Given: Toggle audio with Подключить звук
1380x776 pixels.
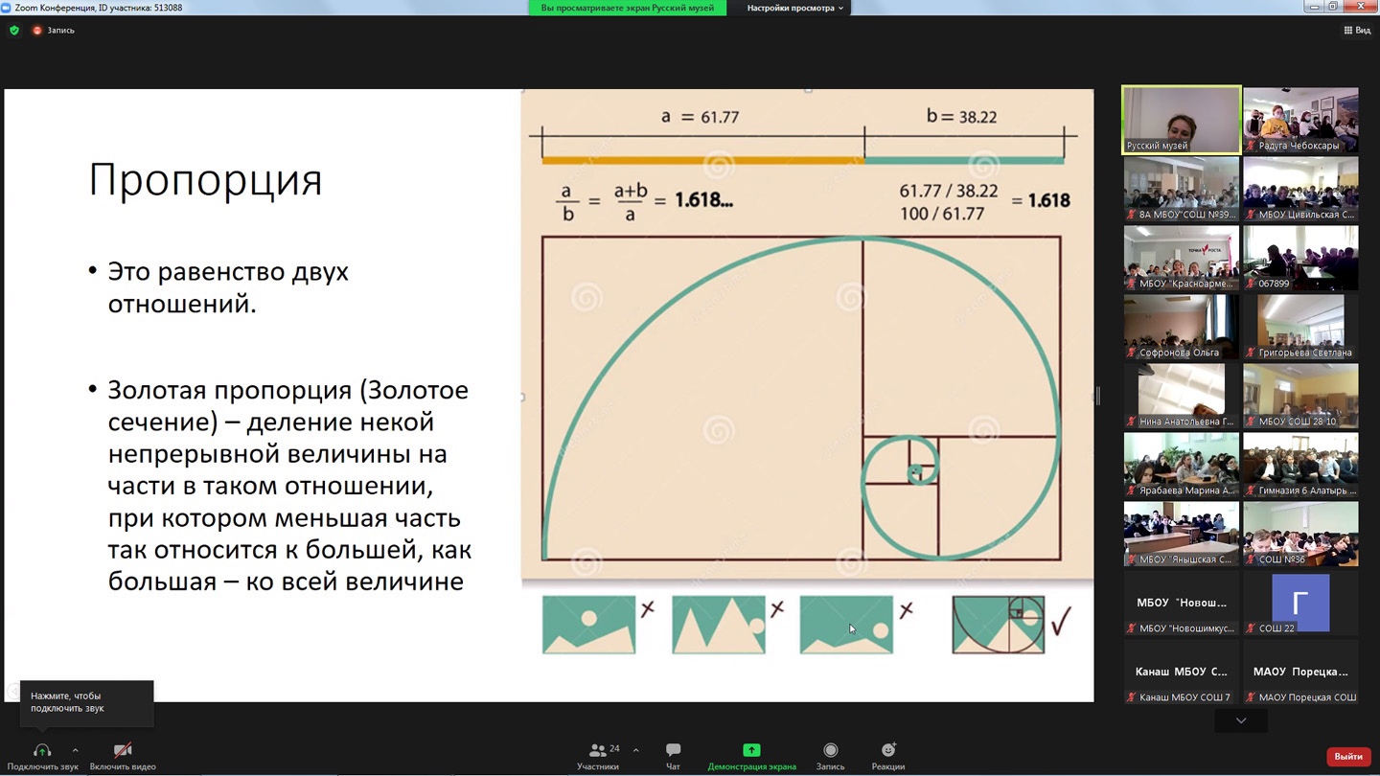Looking at the screenshot, I should tap(42, 755).
